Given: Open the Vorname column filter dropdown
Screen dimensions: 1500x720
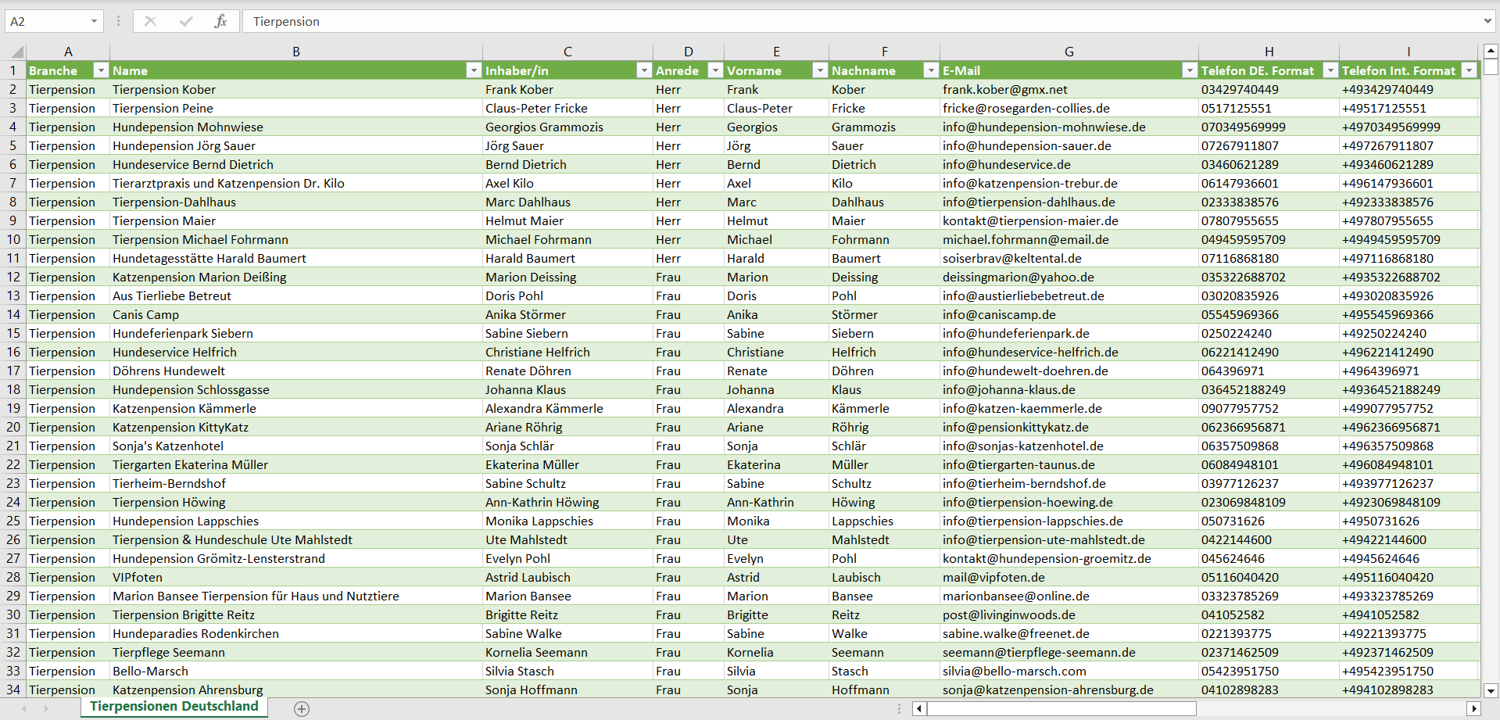Looking at the screenshot, I should [819, 70].
